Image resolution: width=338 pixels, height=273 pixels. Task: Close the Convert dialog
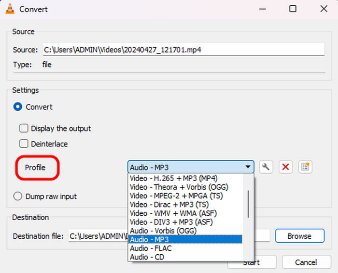[324, 9]
